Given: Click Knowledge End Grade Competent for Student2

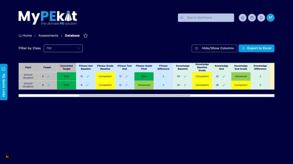Looking at the screenshot, I should [241, 85].
